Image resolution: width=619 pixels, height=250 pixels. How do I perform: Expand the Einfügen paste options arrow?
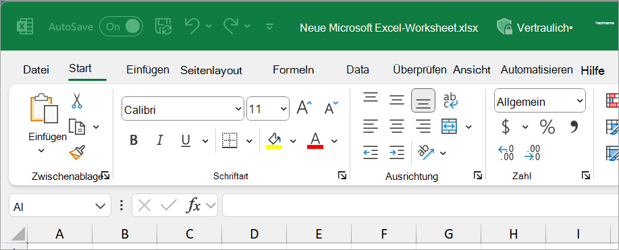click(41, 150)
